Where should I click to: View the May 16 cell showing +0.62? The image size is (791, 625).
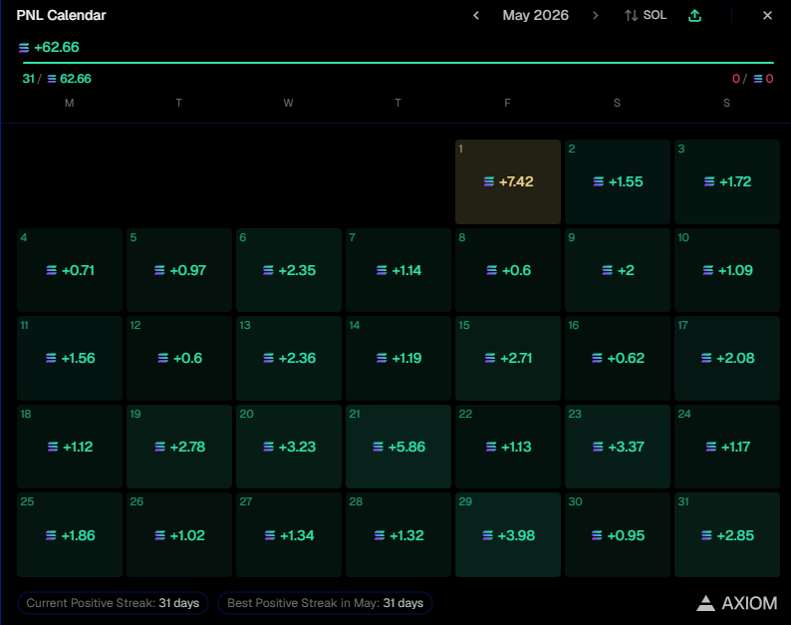point(618,359)
